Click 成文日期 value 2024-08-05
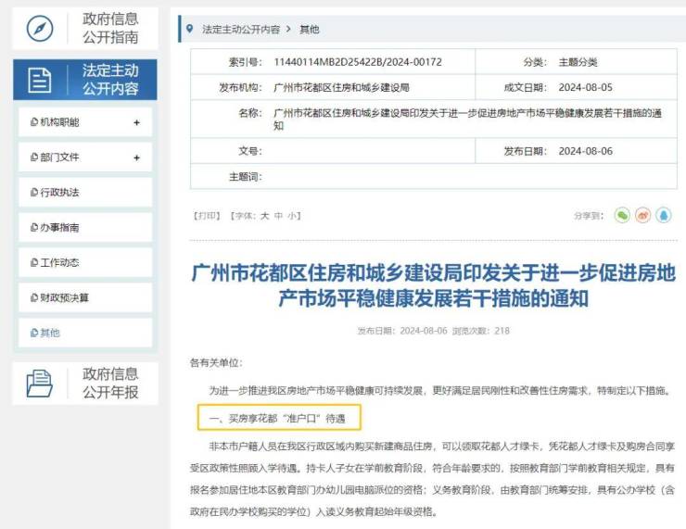Viewport: 686px width, 529px height. pyautogui.click(x=585, y=87)
